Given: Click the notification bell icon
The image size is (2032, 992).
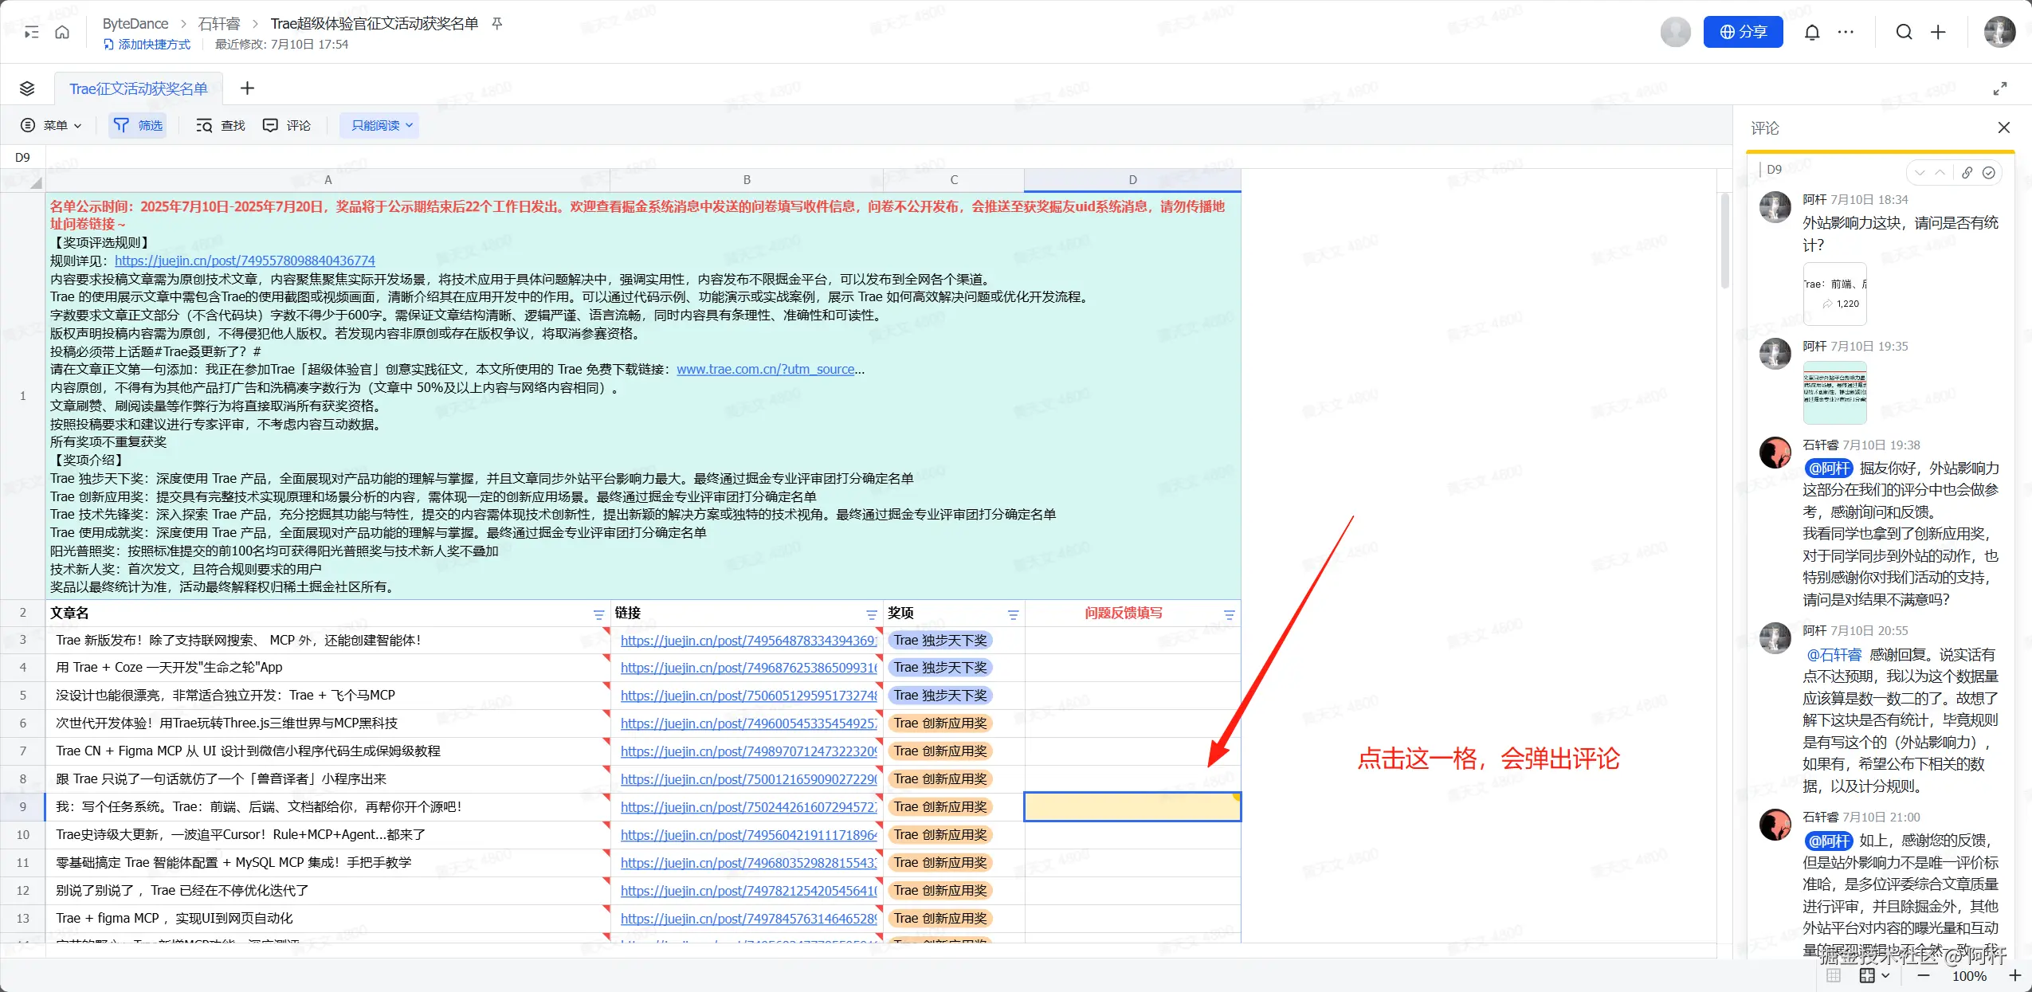Looking at the screenshot, I should click(x=1811, y=32).
